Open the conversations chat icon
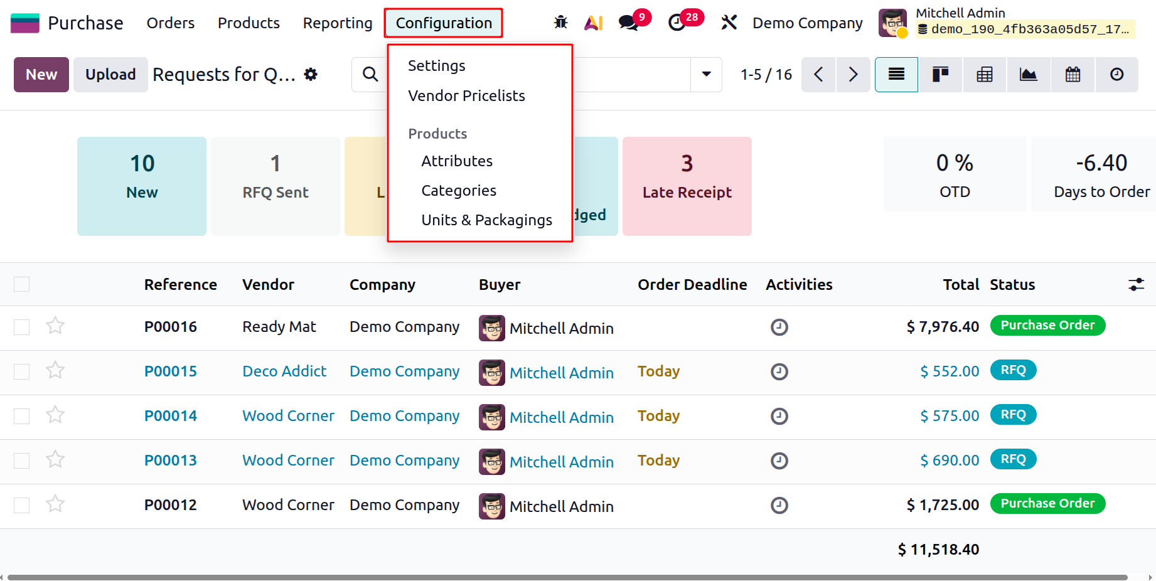The image size is (1156, 581). [x=628, y=23]
